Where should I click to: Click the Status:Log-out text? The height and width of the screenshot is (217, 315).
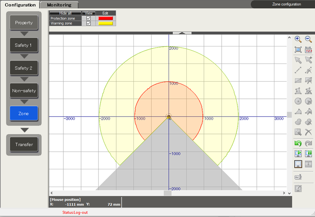[75, 212]
